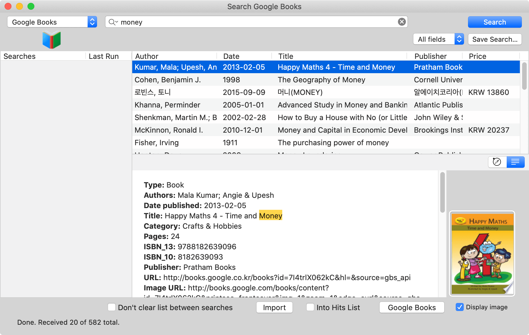This screenshot has width=529, height=335.
Task: Select the 머니(MONEY) result row
Action: click(x=326, y=92)
